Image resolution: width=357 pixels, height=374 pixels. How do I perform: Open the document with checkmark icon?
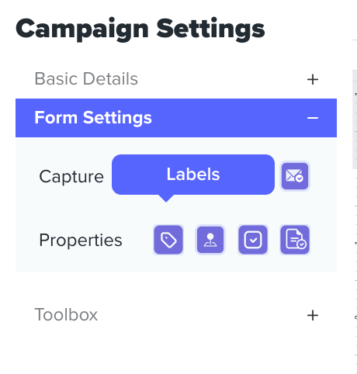pyautogui.click(x=295, y=240)
